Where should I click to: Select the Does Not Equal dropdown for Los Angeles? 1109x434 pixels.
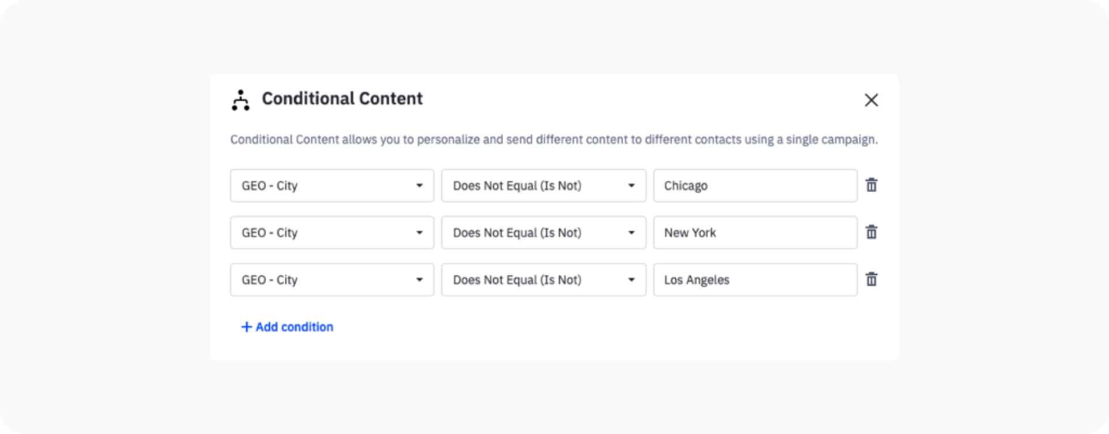tap(543, 280)
